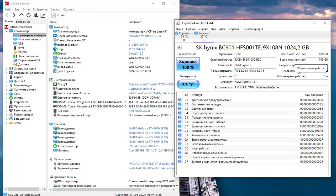Click status icon for Процент использования row
The height and width of the screenshot is (196, 336).
pos(180,117)
